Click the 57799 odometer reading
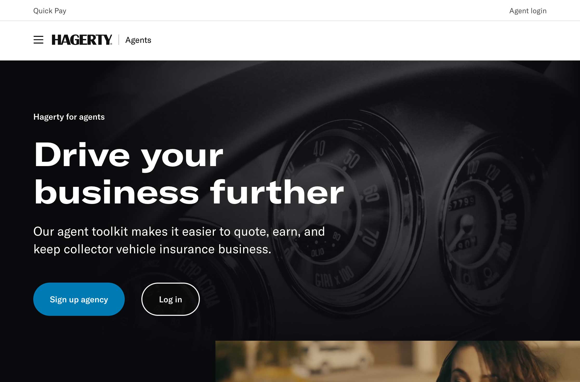Viewport: 580px width, 382px height. (x=462, y=203)
